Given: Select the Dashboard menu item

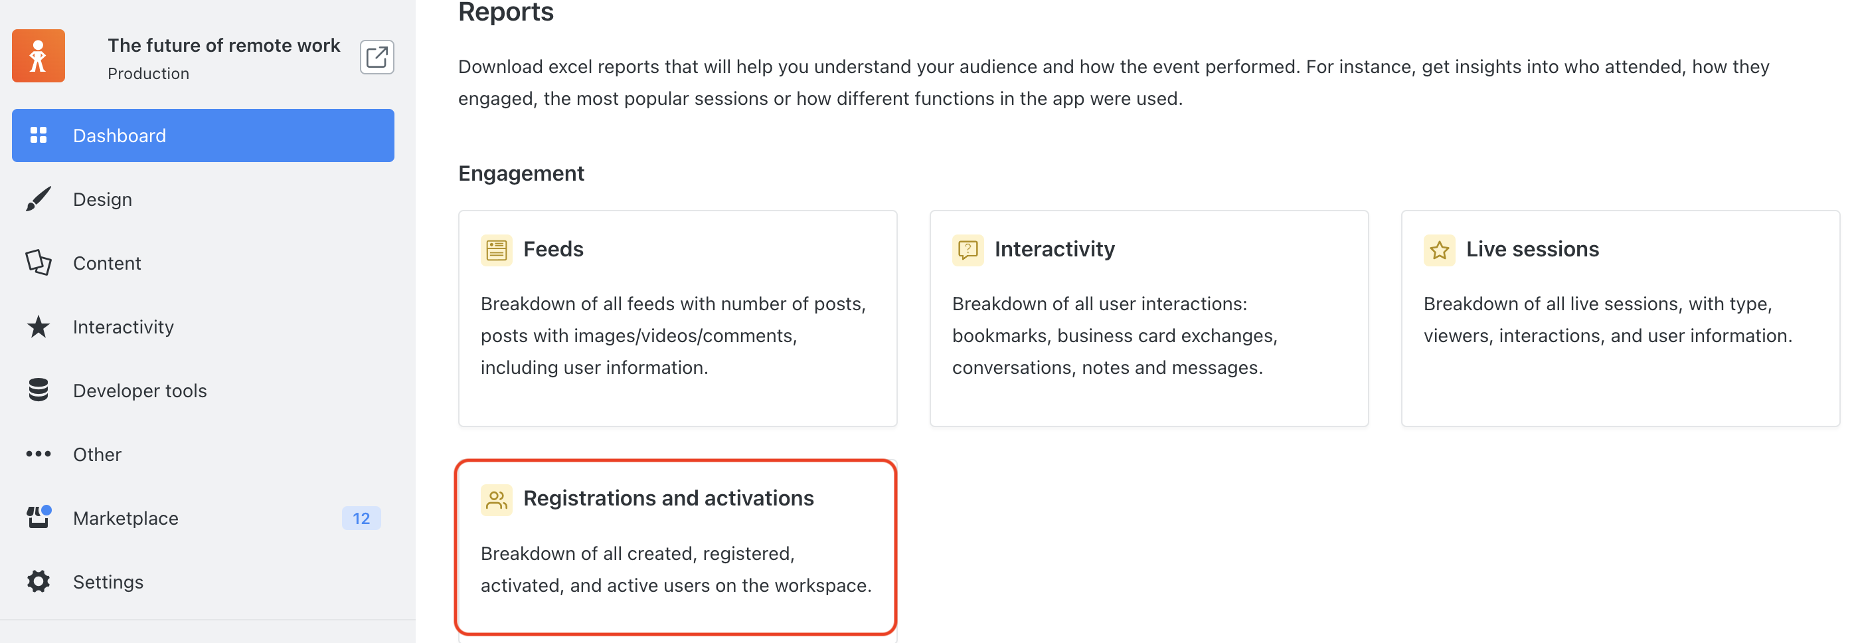Looking at the screenshot, I should 203,136.
